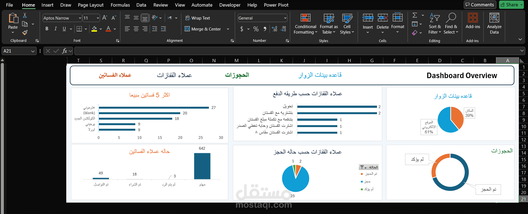
Task: Switch to the Power Pivot tab
Action: click(276, 5)
